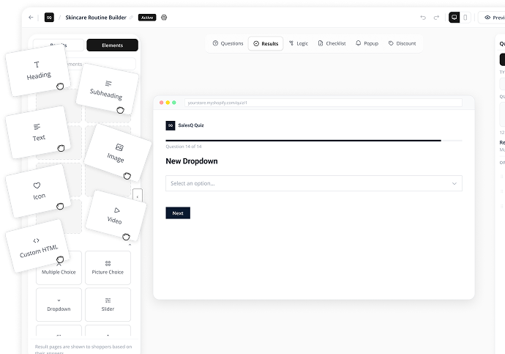
Task: Collapse the left elements sidebar
Action: tap(138, 196)
